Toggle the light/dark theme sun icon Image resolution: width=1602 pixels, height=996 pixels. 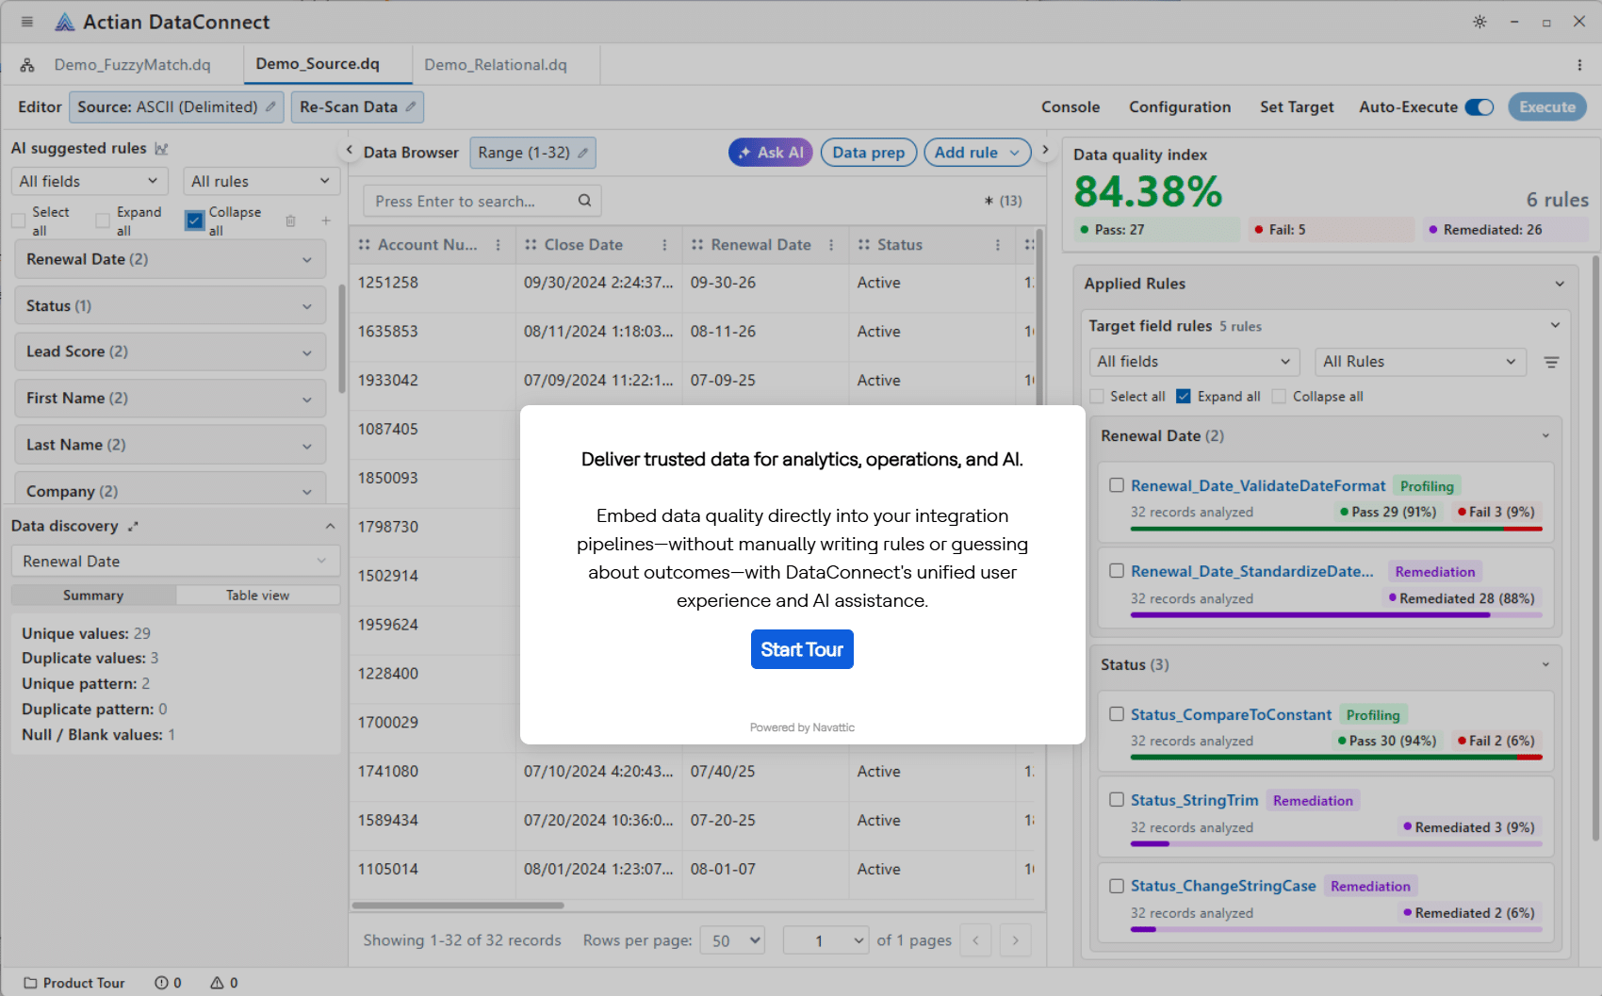(x=1479, y=22)
